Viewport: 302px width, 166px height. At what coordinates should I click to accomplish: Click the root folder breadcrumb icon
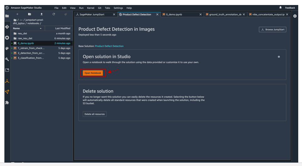[x=15, y=20]
